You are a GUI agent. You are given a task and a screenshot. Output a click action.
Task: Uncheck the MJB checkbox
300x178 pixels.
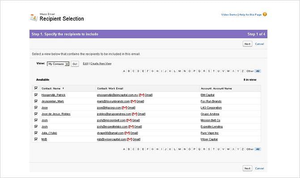tap(36, 139)
